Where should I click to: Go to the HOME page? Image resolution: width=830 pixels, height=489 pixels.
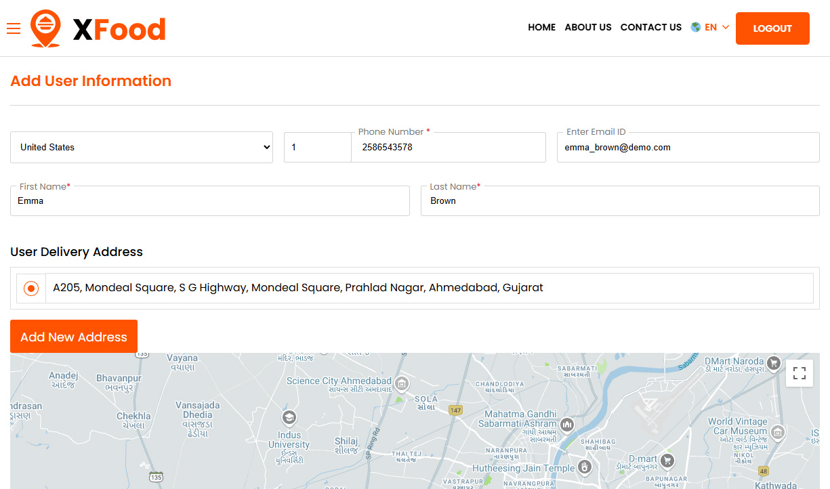[x=541, y=28]
